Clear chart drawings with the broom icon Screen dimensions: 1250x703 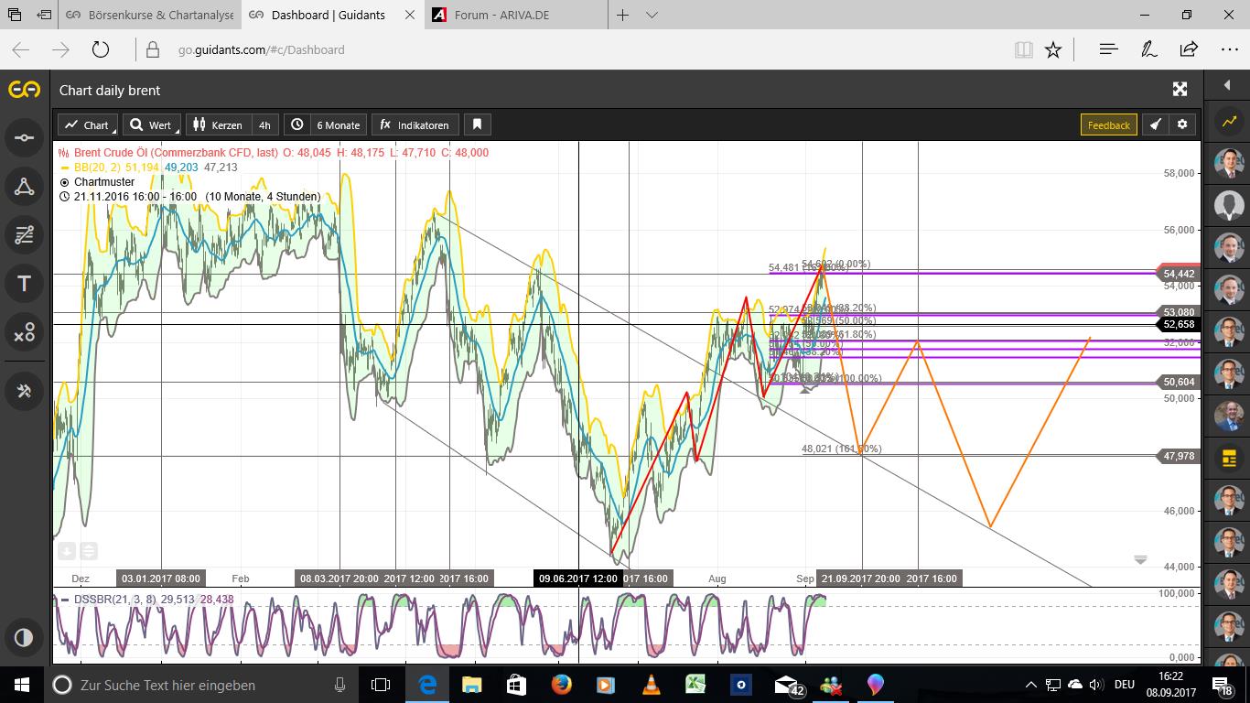click(x=1154, y=124)
